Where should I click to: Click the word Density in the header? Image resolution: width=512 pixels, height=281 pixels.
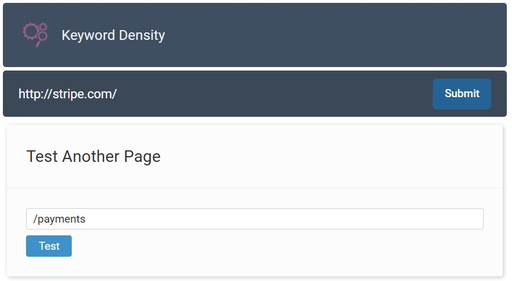pos(142,35)
